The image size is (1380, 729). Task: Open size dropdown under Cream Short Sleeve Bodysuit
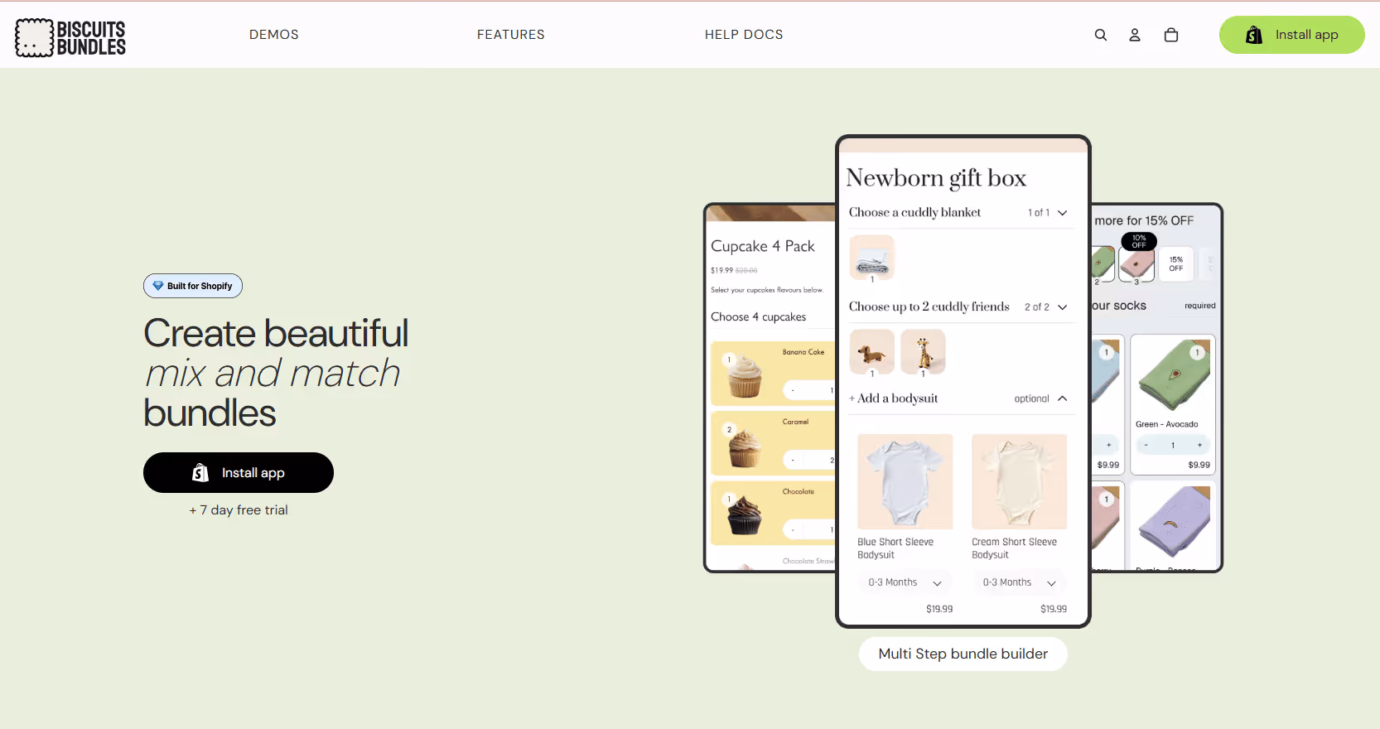1020,582
